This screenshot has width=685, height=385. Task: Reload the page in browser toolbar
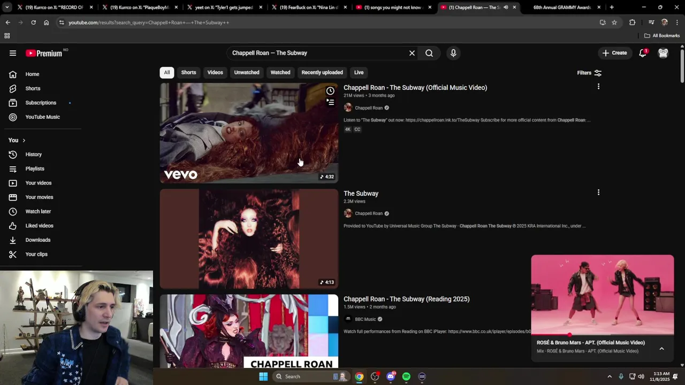point(33,22)
